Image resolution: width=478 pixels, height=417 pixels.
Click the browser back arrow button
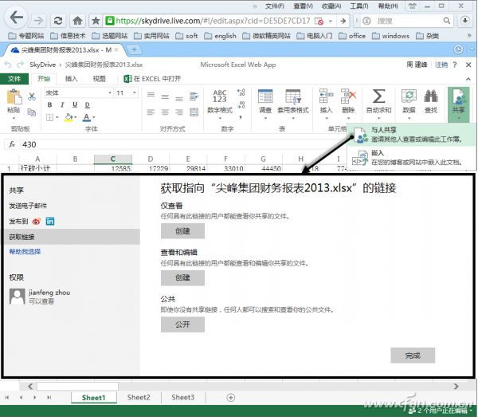[x=16, y=18]
